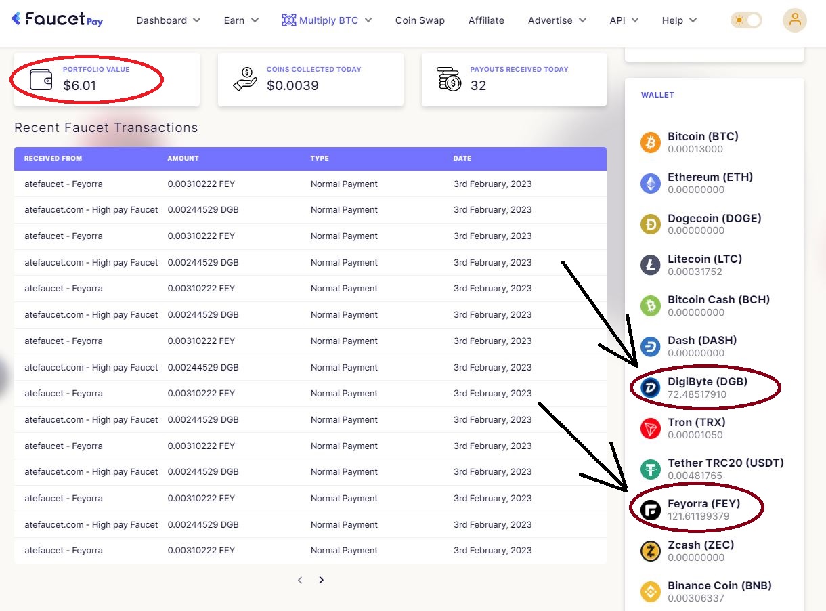Viewport: 826px width, 611px height.
Task: Expand the Help dropdown menu
Action: click(x=680, y=20)
